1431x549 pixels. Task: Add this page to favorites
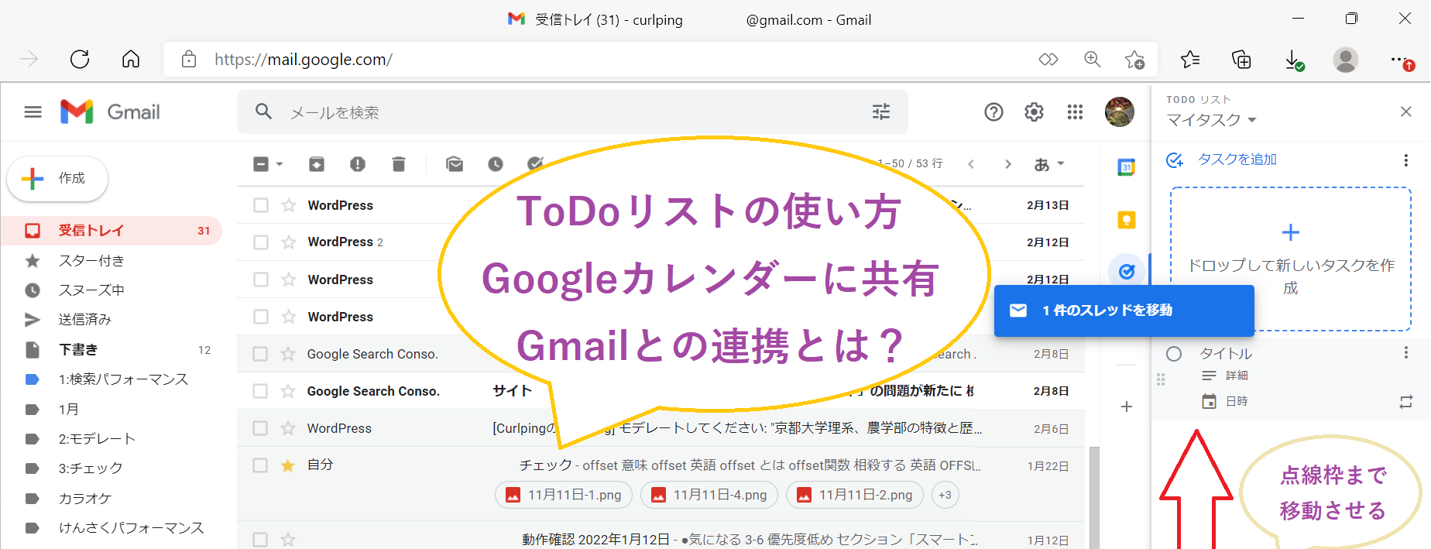(x=1134, y=59)
